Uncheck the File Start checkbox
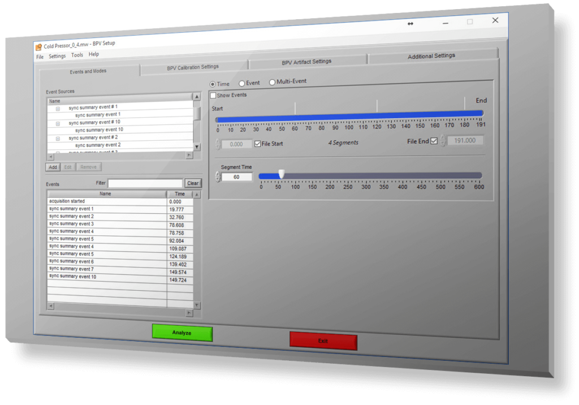 tap(258, 144)
